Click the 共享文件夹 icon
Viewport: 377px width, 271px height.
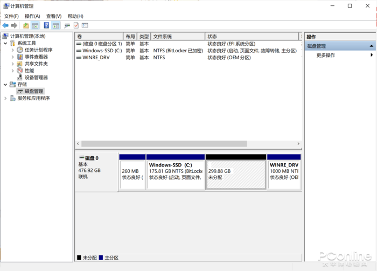point(20,64)
